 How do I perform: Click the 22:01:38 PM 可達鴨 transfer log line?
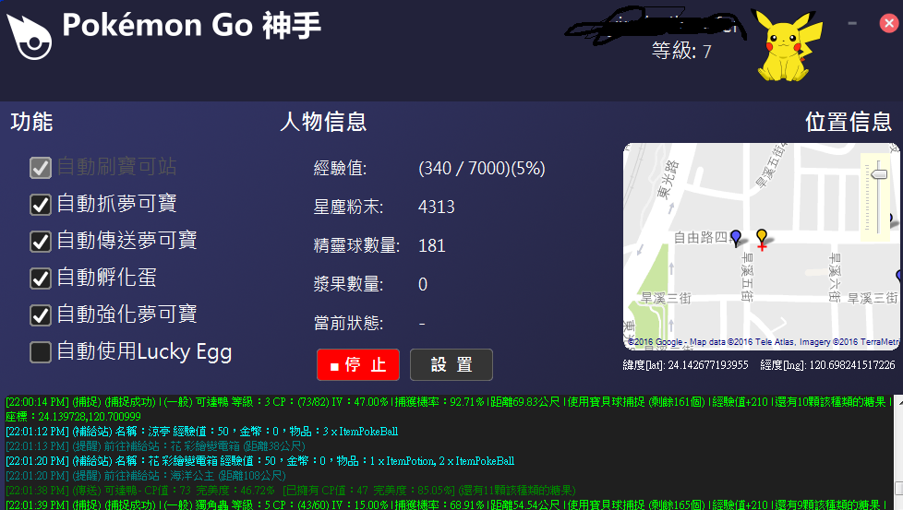(291, 491)
